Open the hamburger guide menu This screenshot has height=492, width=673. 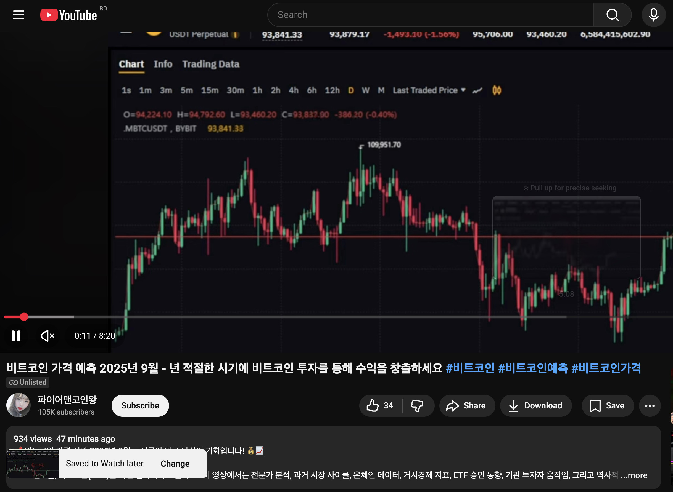[x=19, y=15]
